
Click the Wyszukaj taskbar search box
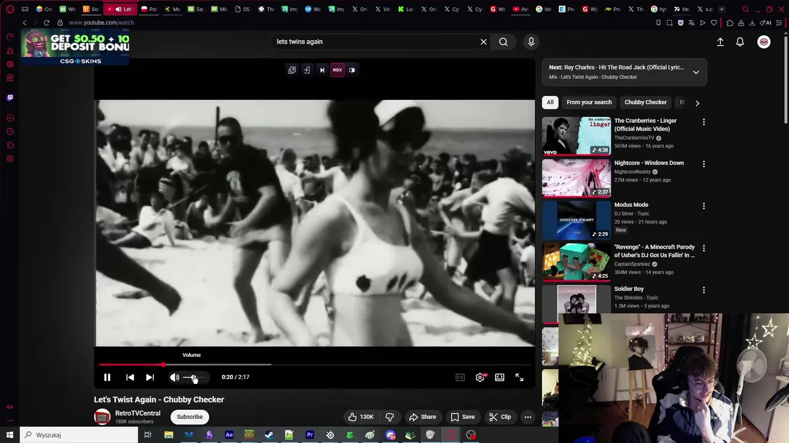click(x=79, y=435)
